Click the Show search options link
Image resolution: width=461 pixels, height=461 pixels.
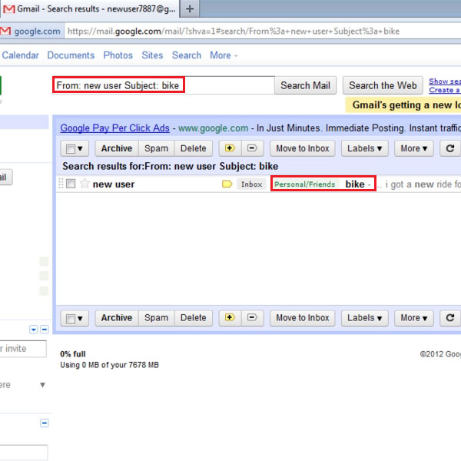[x=445, y=81]
